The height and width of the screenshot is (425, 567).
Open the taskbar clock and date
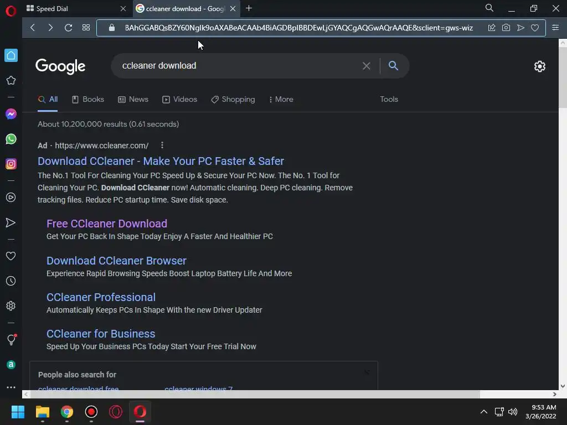click(x=540, y=412)
